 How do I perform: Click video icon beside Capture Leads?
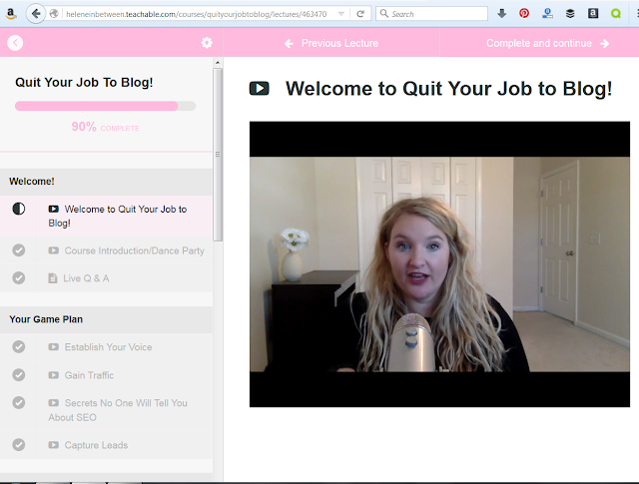53,445
